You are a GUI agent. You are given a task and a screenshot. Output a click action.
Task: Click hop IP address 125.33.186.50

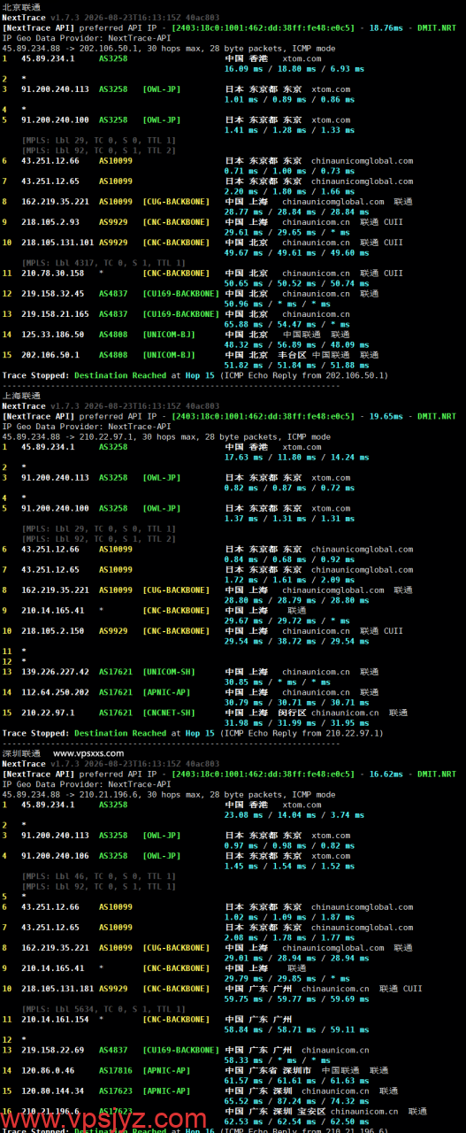point(53,335)
